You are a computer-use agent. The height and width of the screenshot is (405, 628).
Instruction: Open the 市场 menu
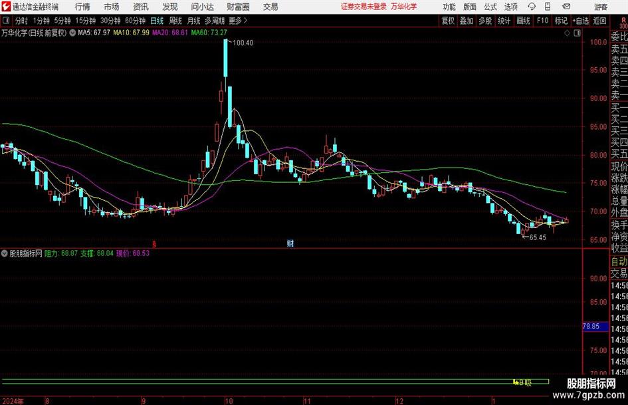coord(112,7)
